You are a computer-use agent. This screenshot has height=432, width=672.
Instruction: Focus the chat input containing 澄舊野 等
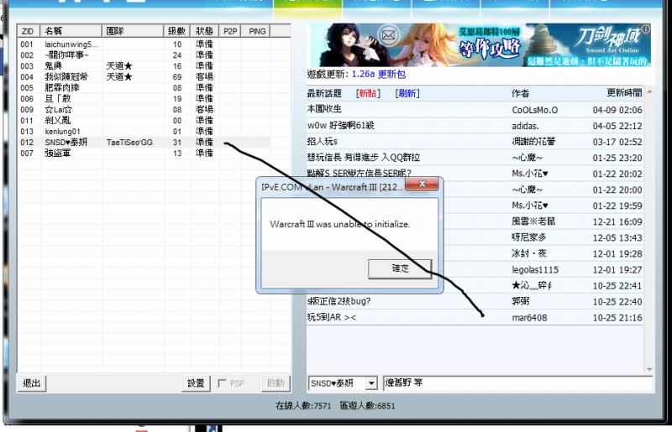pyautogui.click(x=517, y=383)
